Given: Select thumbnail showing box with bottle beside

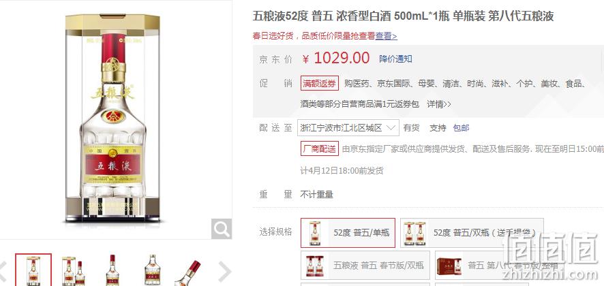Looking at the screenshot, I should 73,270.
